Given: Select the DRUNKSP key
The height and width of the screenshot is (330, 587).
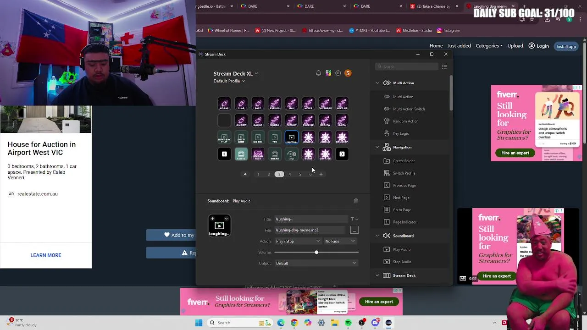Looking at the screenshot, I should (342, 137).
